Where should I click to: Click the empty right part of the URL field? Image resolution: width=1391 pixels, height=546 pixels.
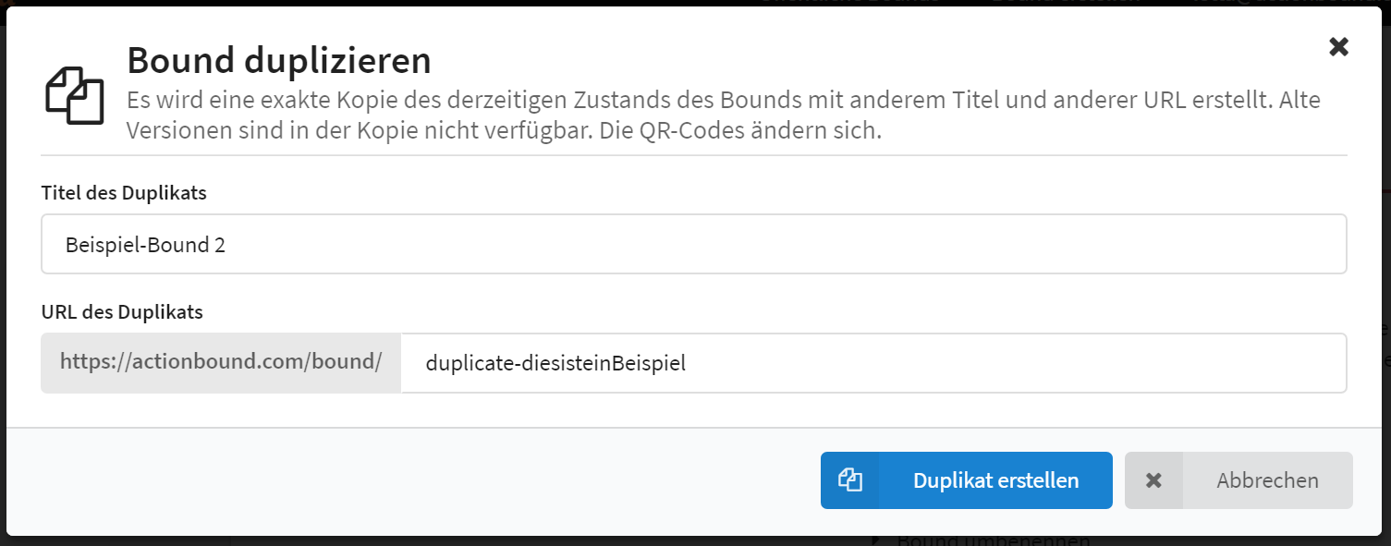(1017, 363)
